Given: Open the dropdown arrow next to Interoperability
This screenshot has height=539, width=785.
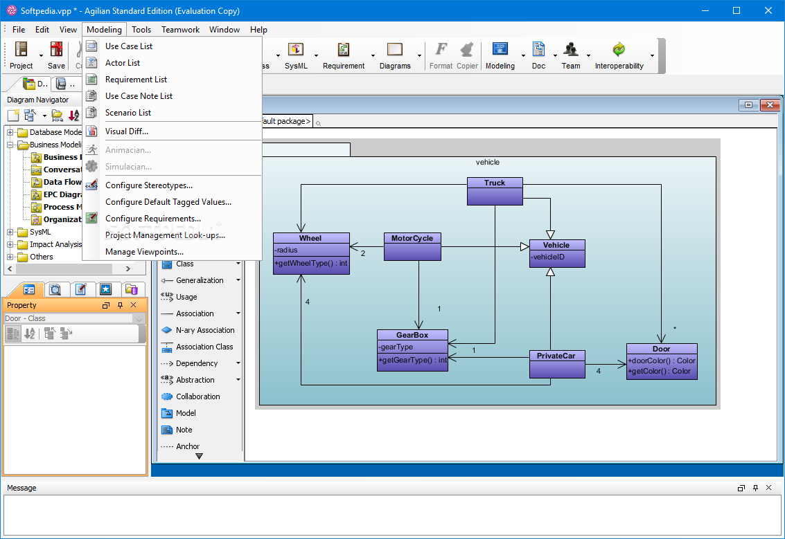Looking at the screenshot, I should point(652,55).
